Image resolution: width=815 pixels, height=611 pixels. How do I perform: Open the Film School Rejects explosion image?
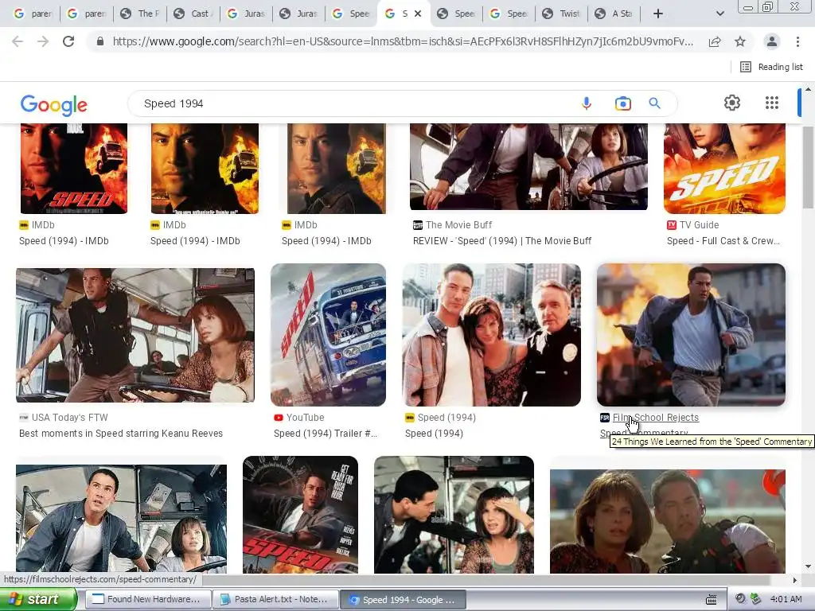692,335
